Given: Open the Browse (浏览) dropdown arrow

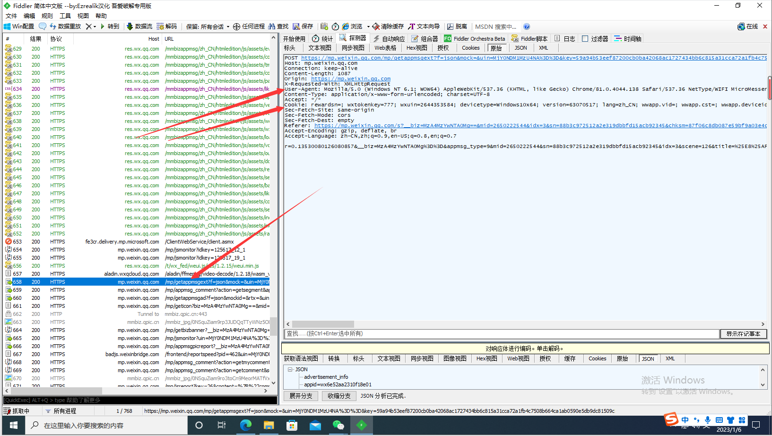Looking at the screenshot, I should click(368, 26).
